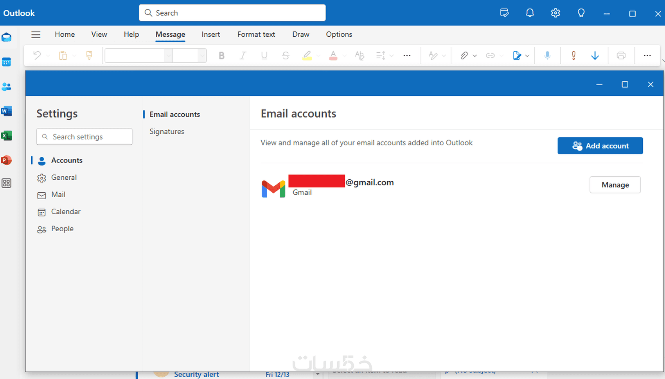665x379 pixels.
Task: Mark message as high importance
Action: (573, 55)
